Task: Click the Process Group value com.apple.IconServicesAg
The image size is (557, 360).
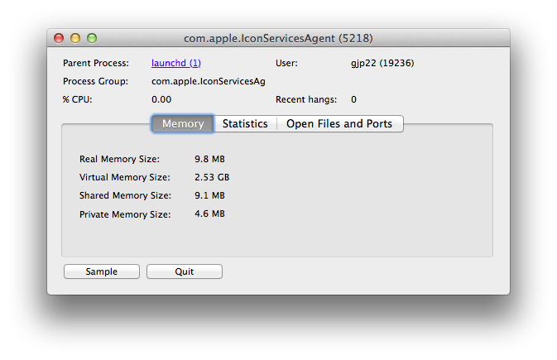Action: (209, 81)
